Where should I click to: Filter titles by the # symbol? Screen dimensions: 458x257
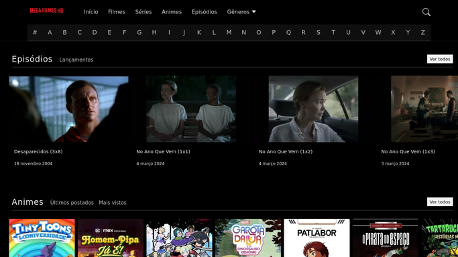pyautogui.click(x=35, y=32)
